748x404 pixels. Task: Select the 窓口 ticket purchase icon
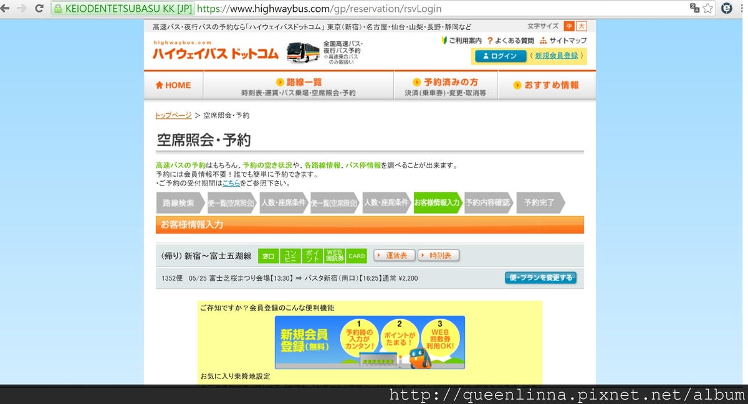(x=268, y=255)
